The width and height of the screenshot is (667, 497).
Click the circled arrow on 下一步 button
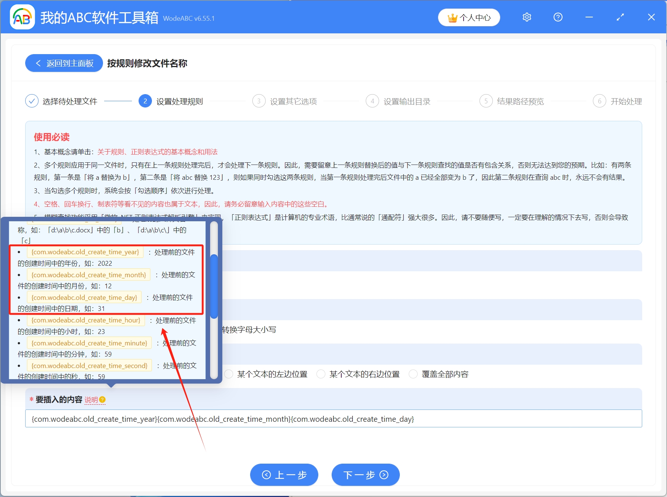[383, 475]
